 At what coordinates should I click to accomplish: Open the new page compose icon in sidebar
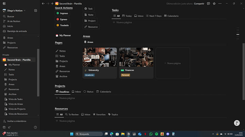click(36, 10)
